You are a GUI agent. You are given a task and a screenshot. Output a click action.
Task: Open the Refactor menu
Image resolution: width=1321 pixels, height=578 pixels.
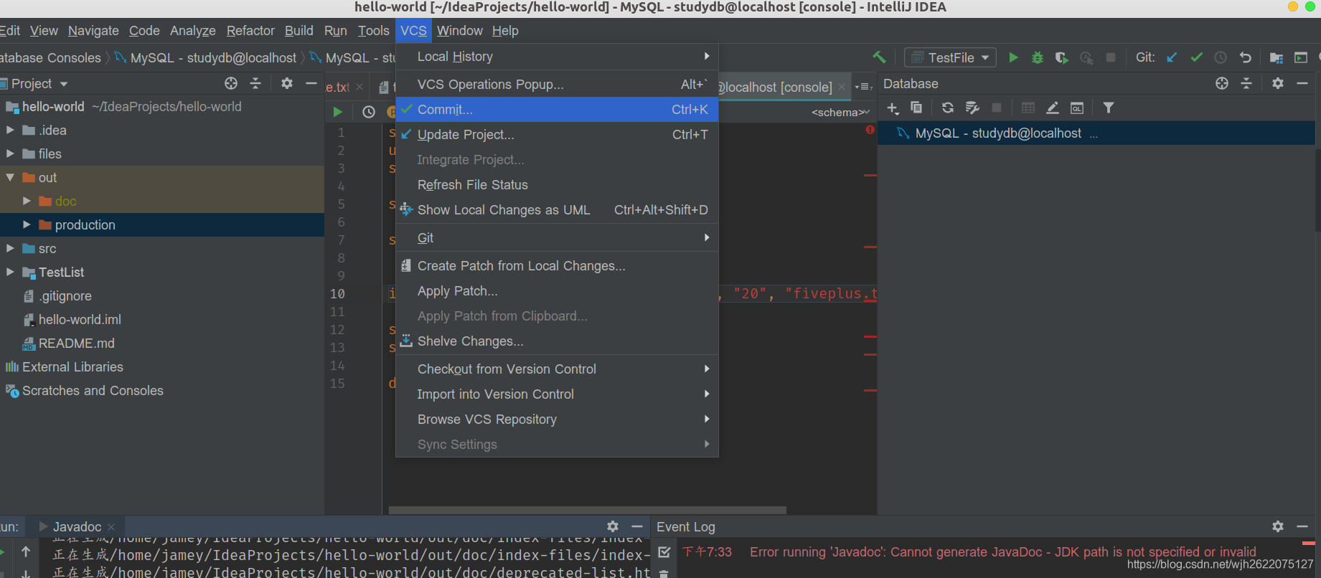250,30
